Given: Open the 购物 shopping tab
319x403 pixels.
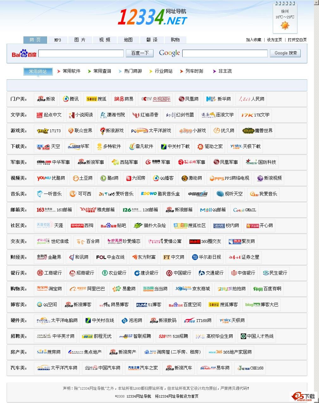Looking at the screenshot, I should [x=175, y=40].
